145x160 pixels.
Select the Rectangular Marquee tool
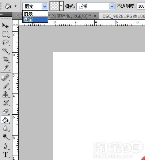point(5,34)
